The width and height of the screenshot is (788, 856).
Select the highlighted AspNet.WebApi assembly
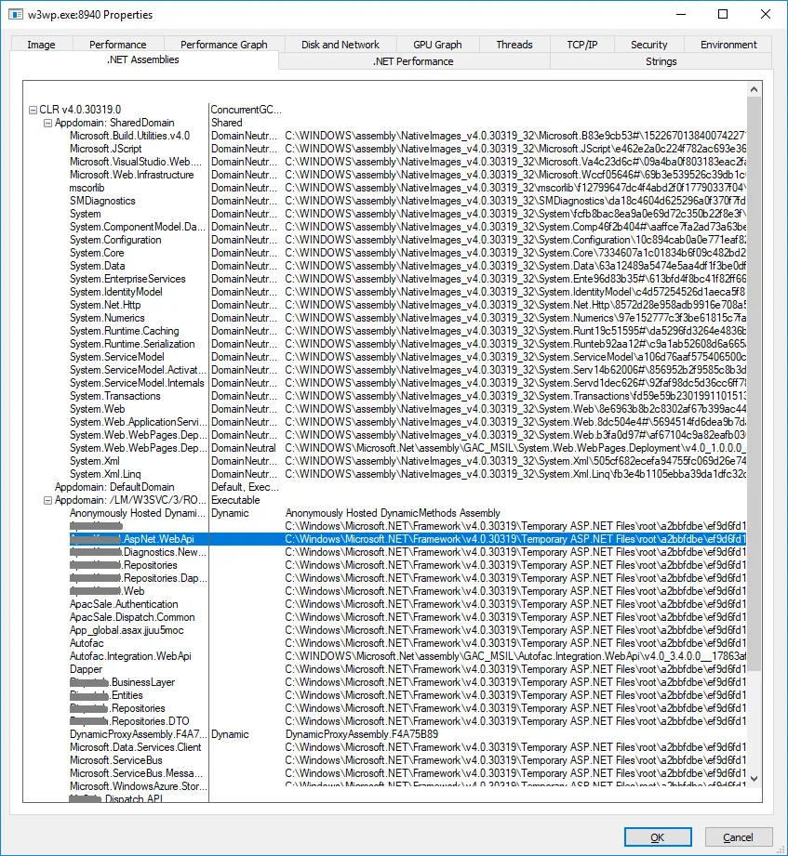point(132,539)
